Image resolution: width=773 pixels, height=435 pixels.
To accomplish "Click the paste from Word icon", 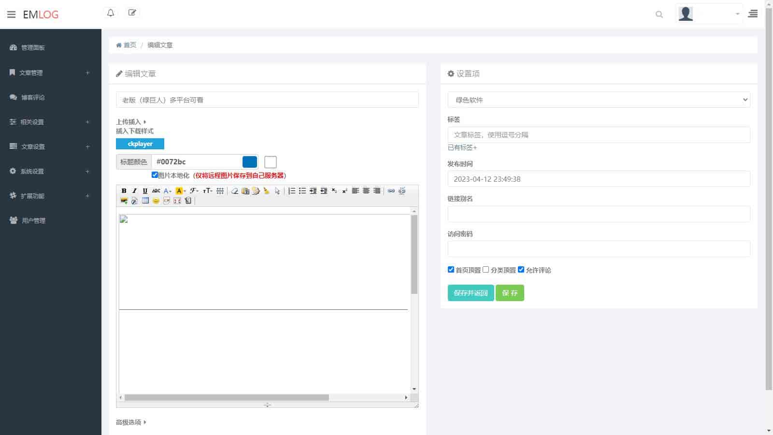I will tap(256, 191).
